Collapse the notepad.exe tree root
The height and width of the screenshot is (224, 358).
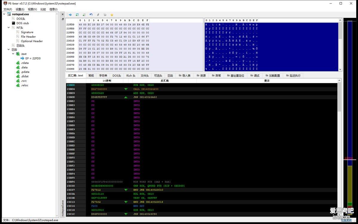click(4, 14)
